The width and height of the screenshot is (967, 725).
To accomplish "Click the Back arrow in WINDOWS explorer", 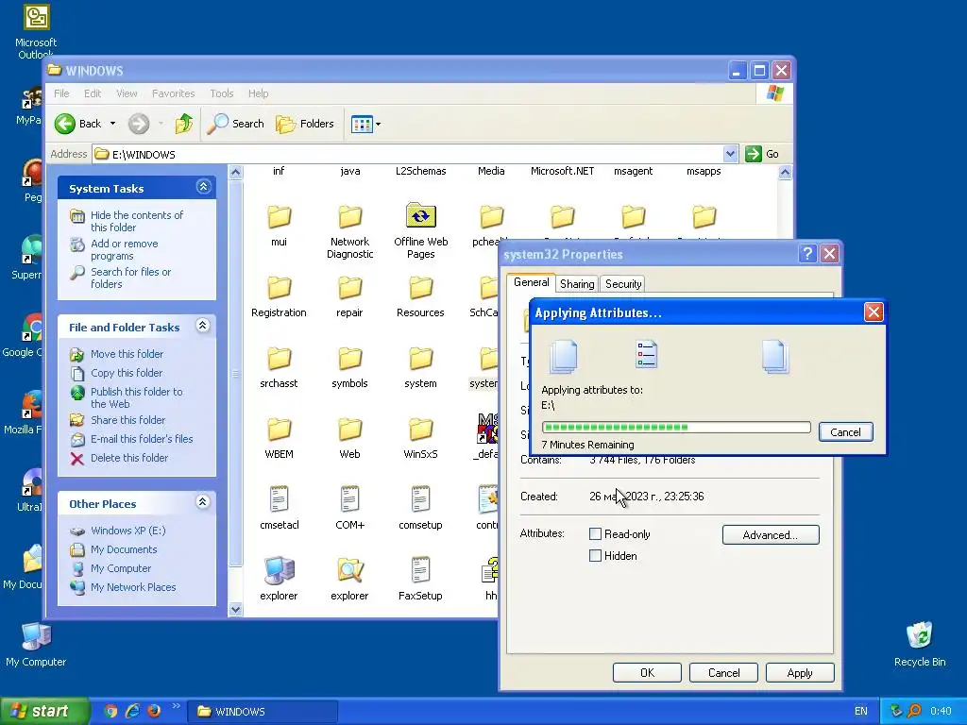I will [65, 124].
